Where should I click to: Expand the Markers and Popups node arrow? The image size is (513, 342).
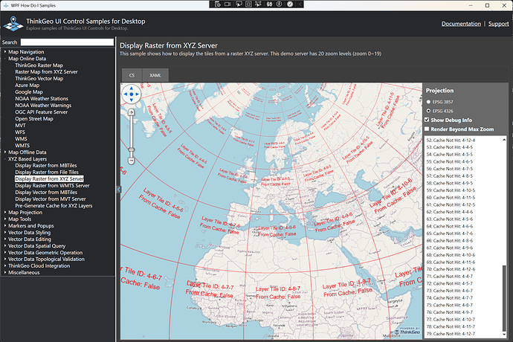coord(5,226)
